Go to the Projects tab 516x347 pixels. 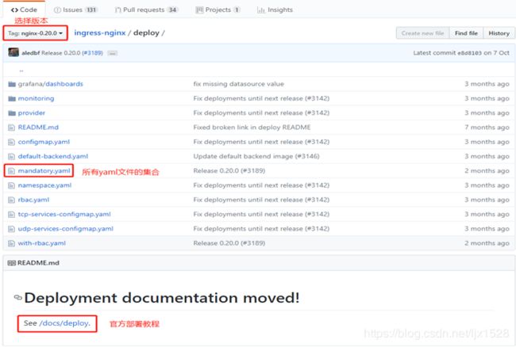pyautogui.click(x=218, y=10)
